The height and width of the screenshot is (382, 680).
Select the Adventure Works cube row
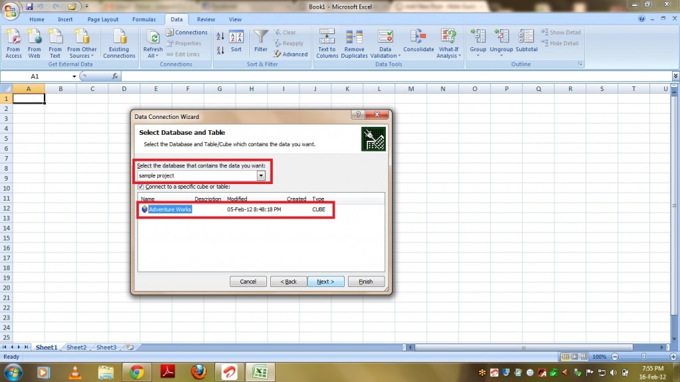(x=170, y=209)
